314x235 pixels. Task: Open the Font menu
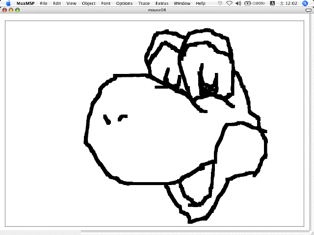pyautogui.click(x=106, y=3)
